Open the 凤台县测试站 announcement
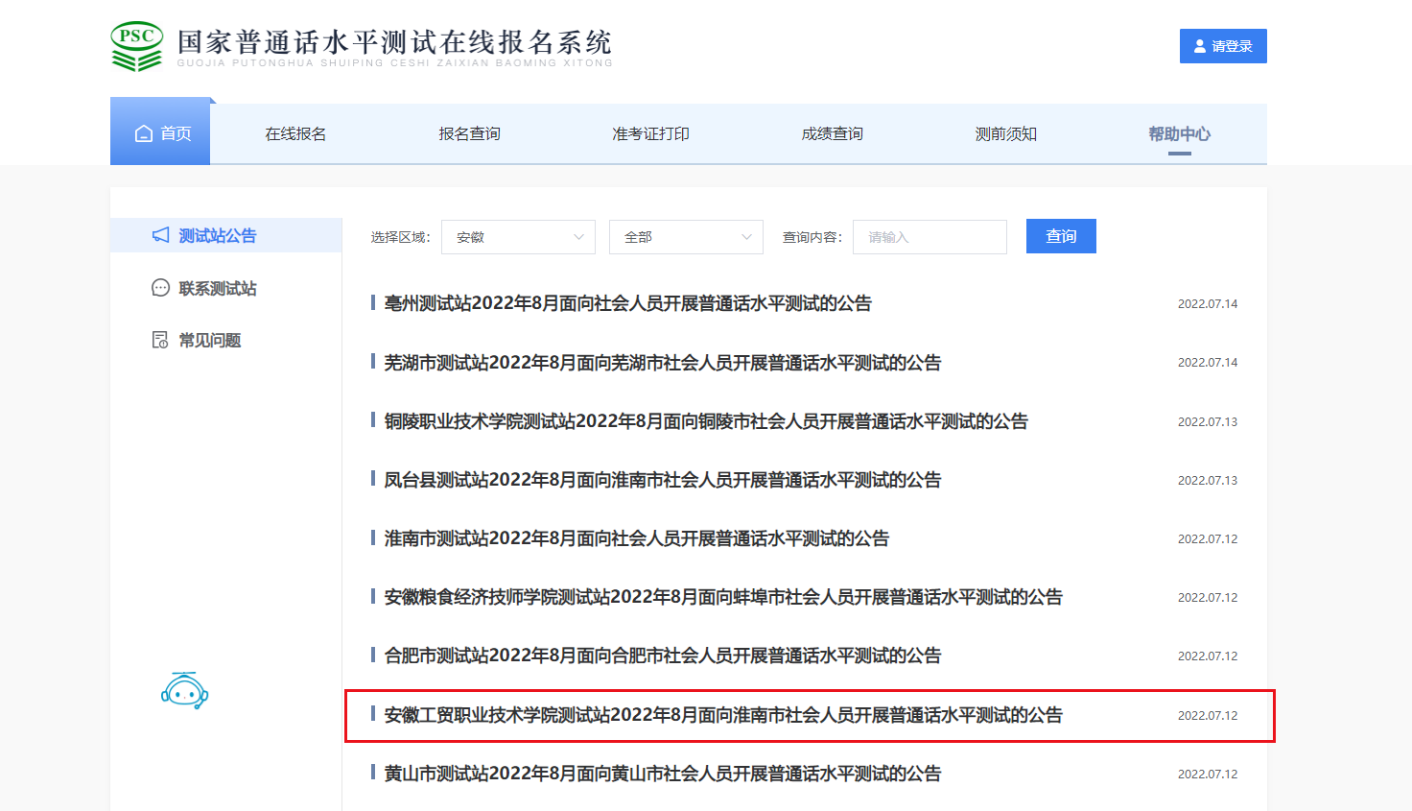1412x811 pixels. (x=662, y=480)
